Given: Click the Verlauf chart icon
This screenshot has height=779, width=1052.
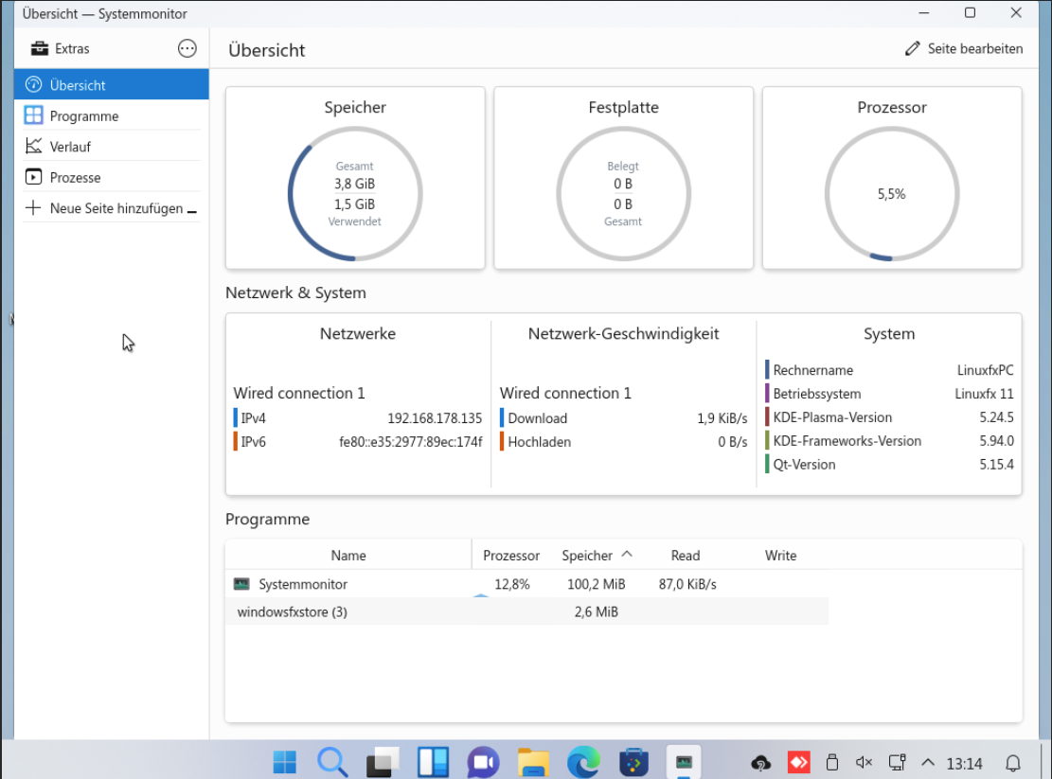Looking at the screenshot, I should click(x=33, y=146).
